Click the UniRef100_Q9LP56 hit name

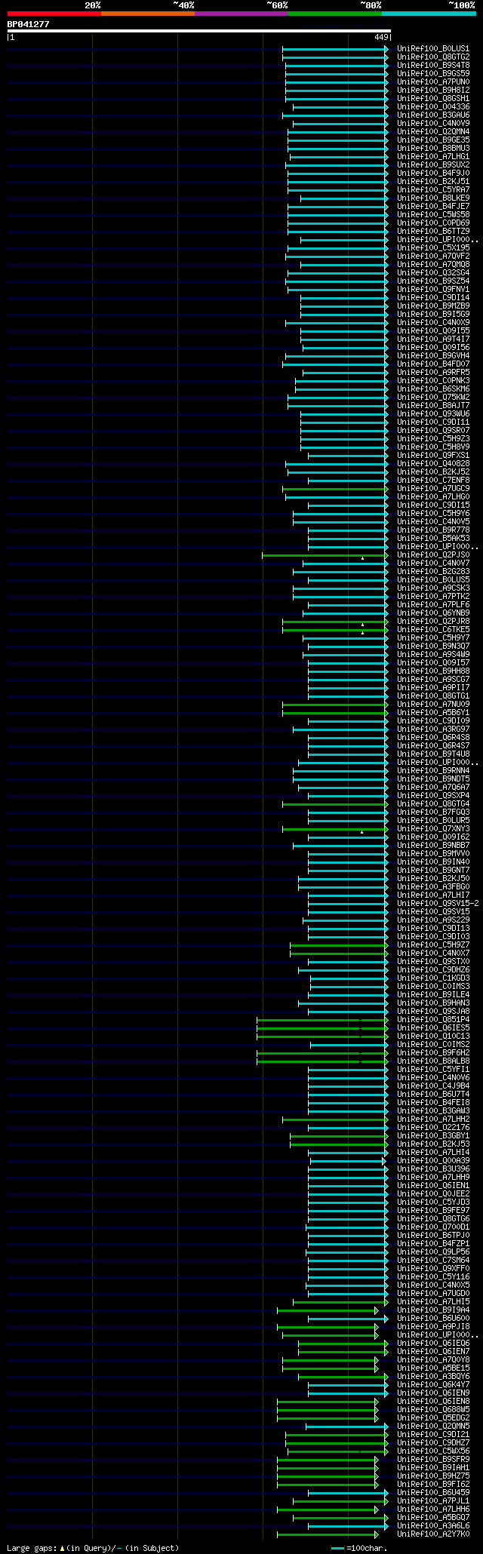pos(433,1251)
